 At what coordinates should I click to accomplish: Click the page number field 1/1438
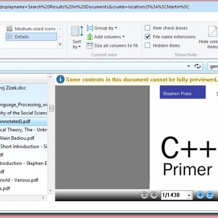173,195
